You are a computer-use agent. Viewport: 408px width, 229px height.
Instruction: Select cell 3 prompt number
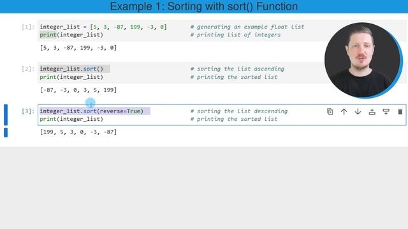[28, 111]
